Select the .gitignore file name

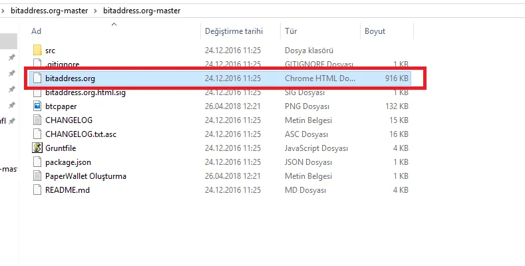pos(63,64)
